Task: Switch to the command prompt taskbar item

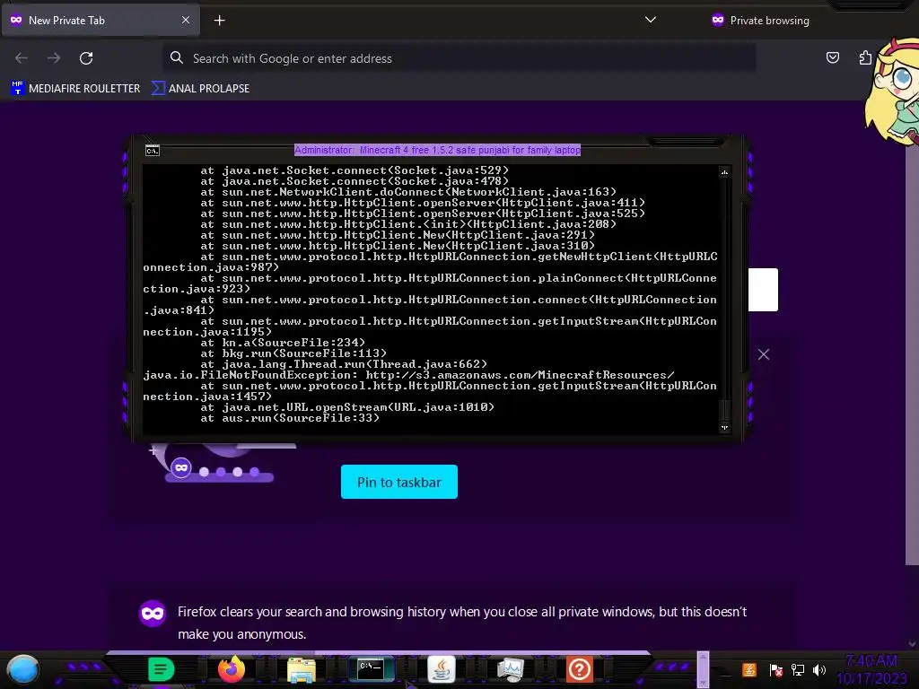Action: [371, 669]
